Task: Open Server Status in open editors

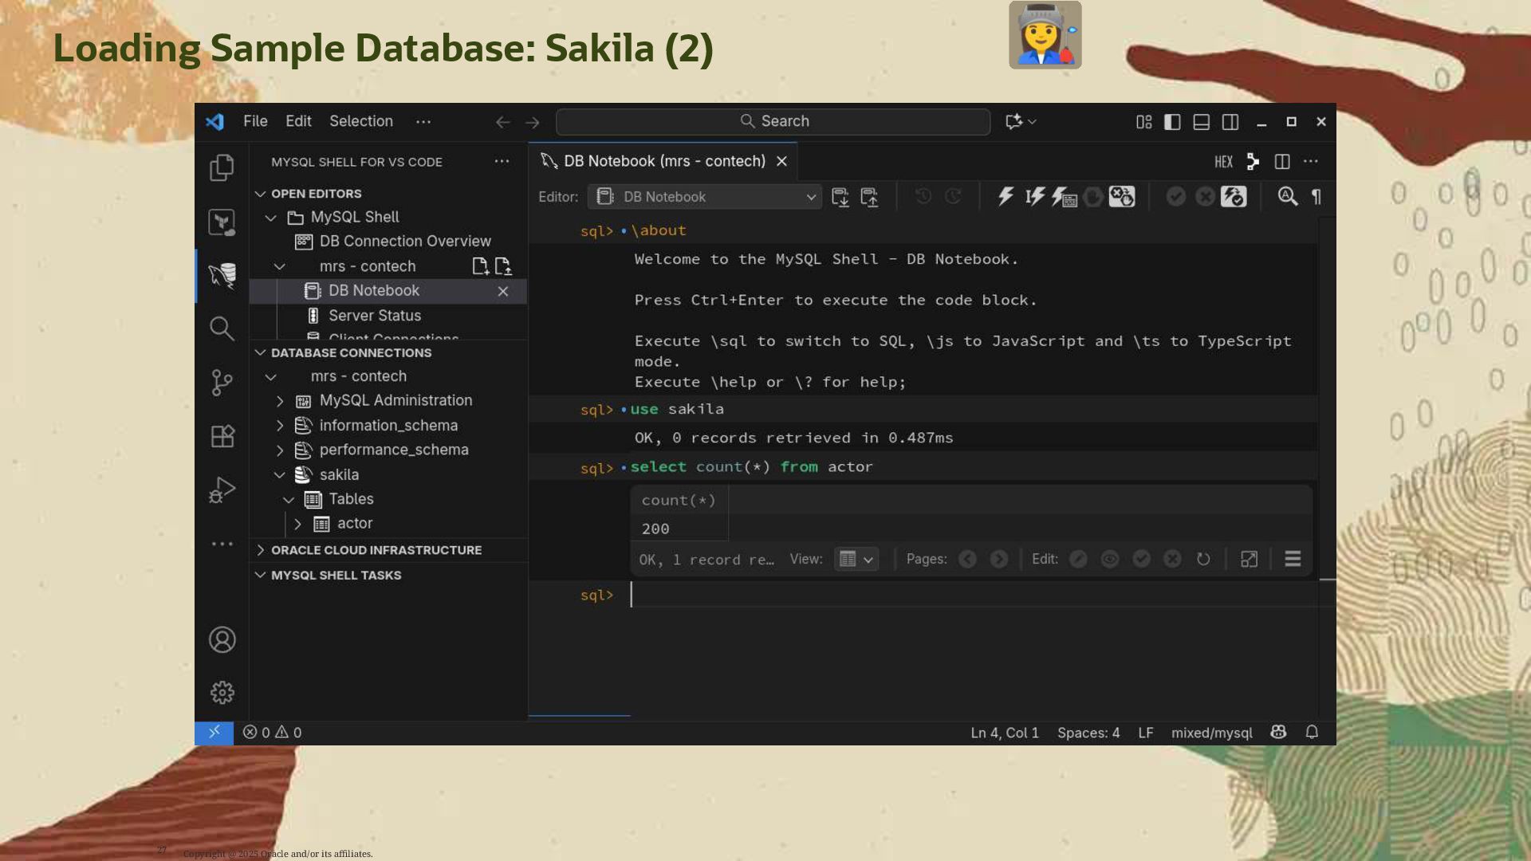Action: [x=374, y=316]
